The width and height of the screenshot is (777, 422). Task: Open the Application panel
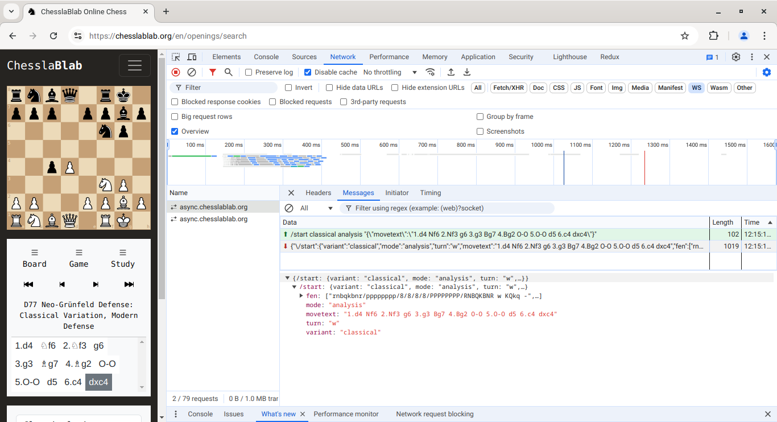pos(478,57)
